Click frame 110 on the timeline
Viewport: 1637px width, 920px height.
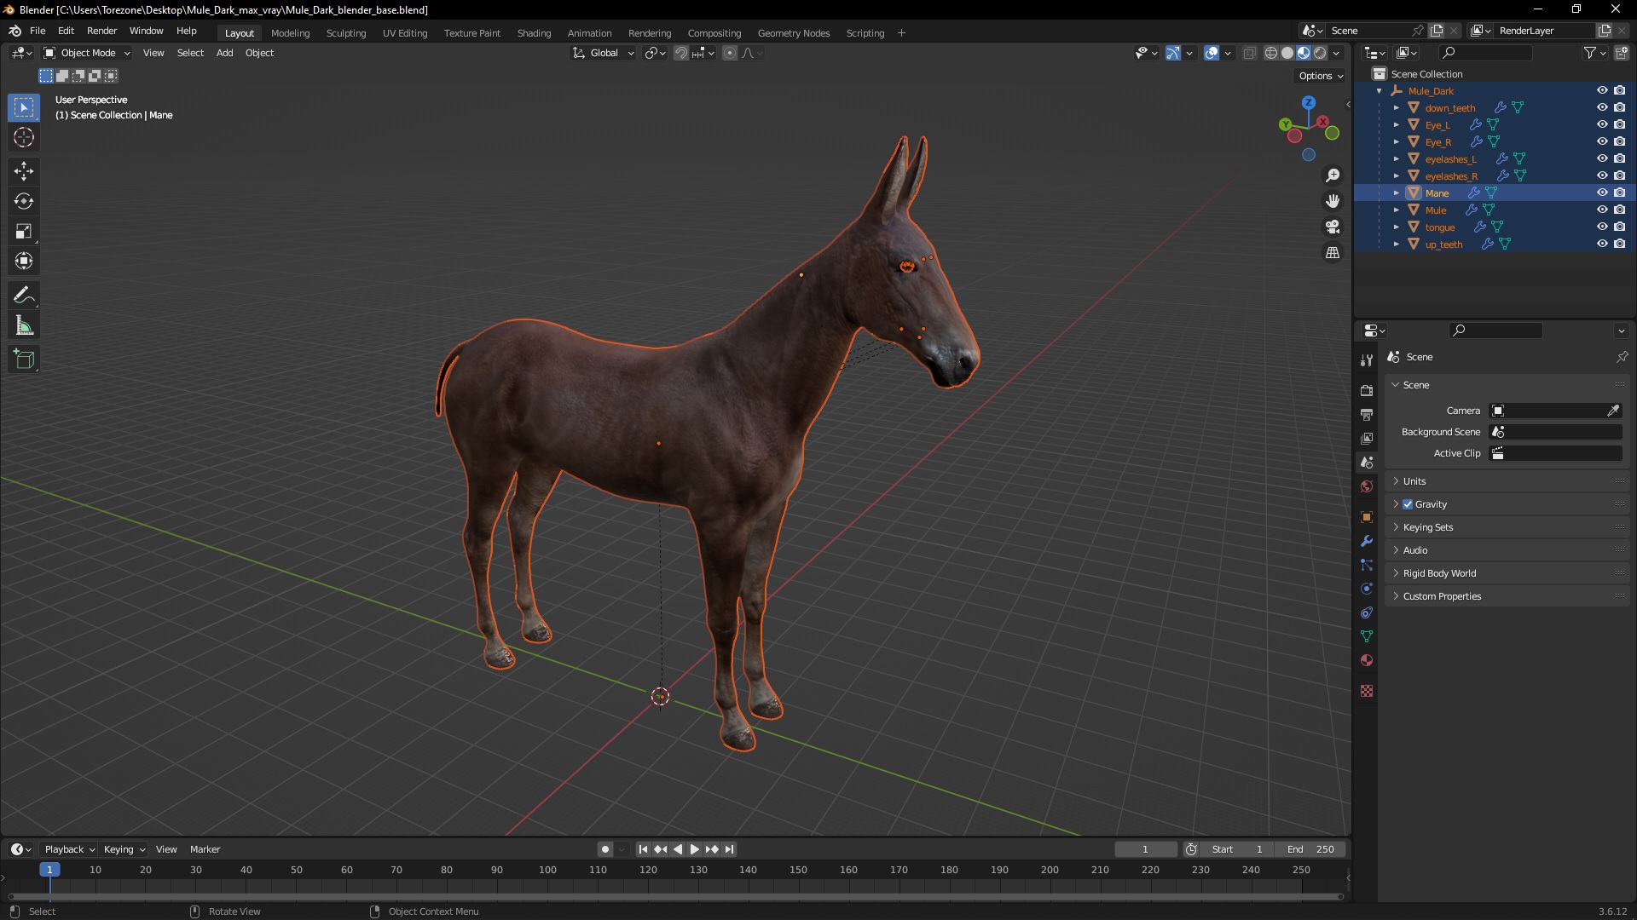tap(597, 871)
